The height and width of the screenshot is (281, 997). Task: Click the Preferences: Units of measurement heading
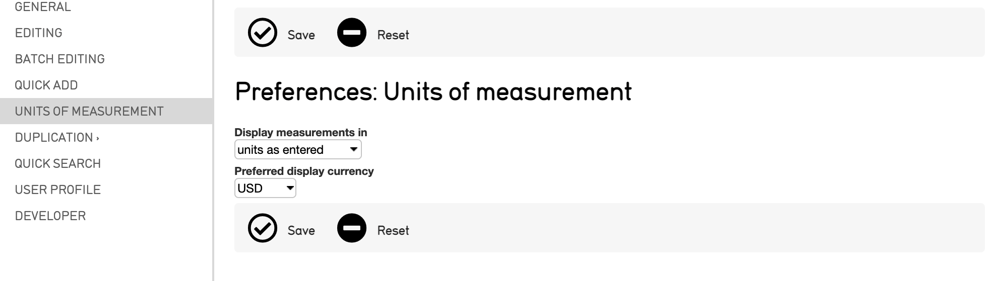point(433,92)
